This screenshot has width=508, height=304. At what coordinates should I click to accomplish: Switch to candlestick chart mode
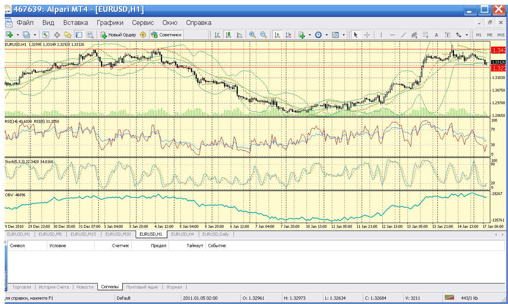(228, 35)
